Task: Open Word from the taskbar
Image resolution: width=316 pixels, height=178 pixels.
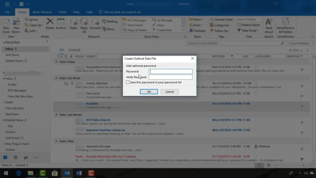Action: (79, 173)
